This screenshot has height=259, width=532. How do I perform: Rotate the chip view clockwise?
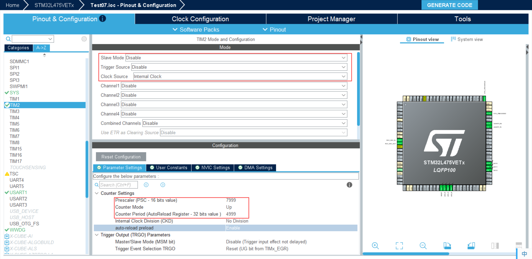447,246
